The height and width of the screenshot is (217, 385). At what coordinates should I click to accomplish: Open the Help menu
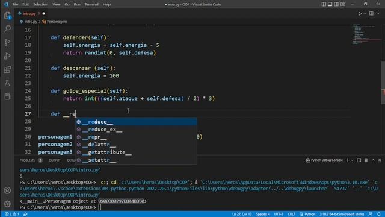point(106,4)
